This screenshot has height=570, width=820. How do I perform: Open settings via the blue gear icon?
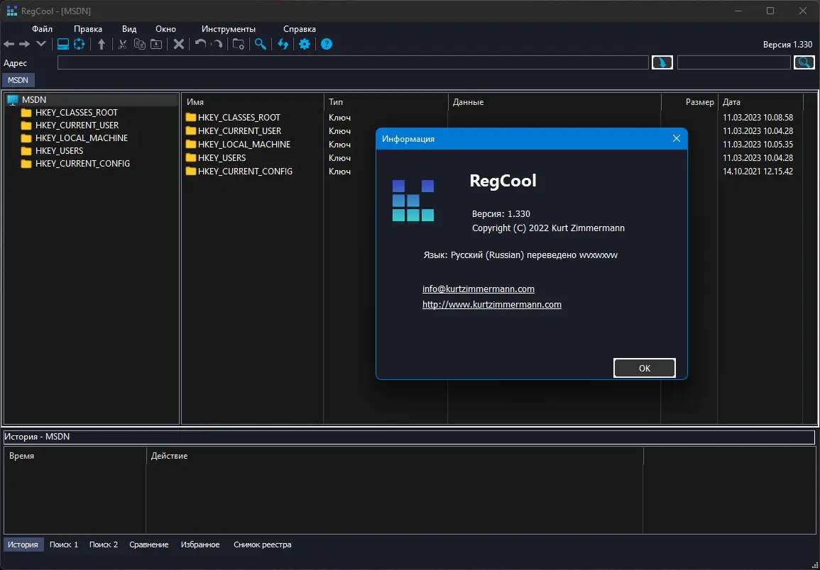click(305, 44)
